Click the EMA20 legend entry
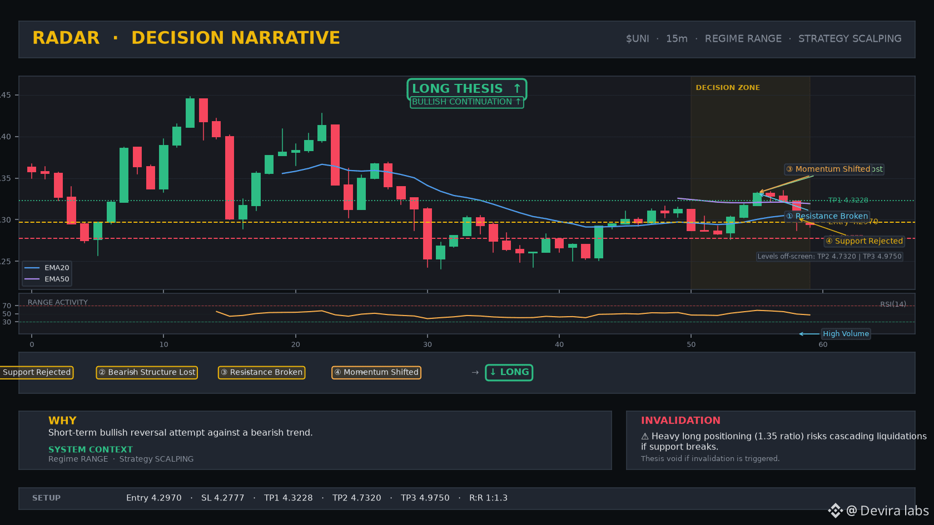This screenshot has width=934, height=525. 47,268
